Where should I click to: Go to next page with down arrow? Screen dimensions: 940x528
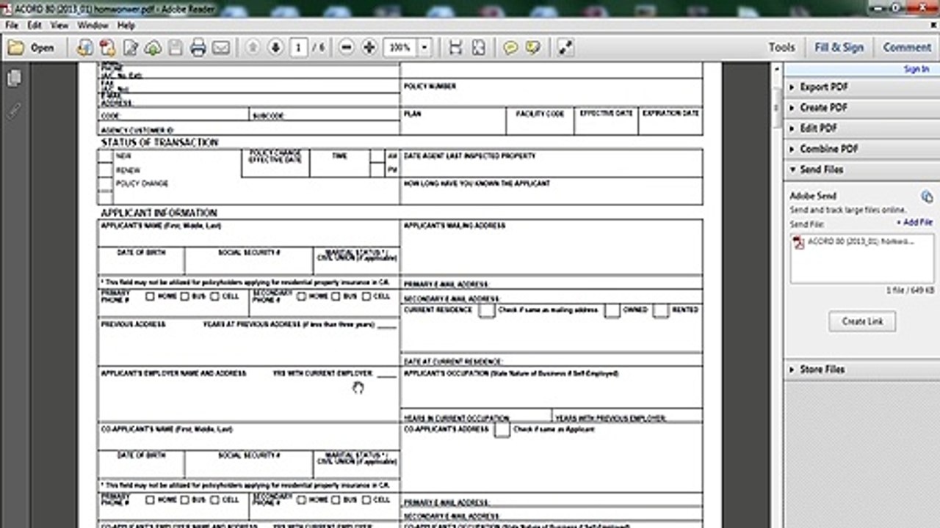(x=275, y=48)
